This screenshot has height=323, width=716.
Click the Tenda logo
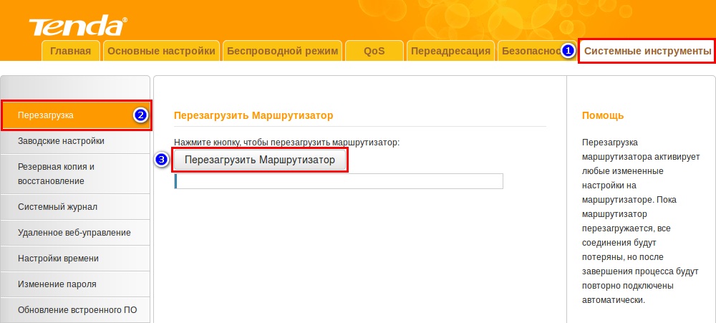tap(78, 25)
